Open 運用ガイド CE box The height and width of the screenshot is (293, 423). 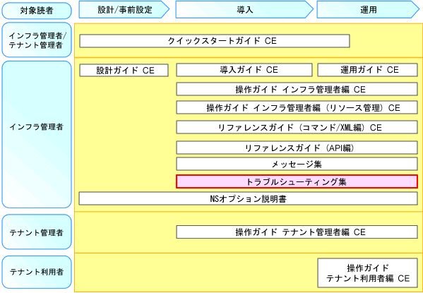point(367,70)
